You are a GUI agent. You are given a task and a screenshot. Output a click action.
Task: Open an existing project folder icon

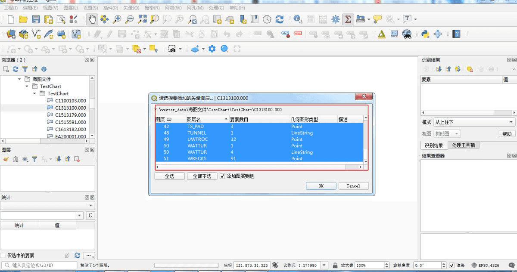23,19
